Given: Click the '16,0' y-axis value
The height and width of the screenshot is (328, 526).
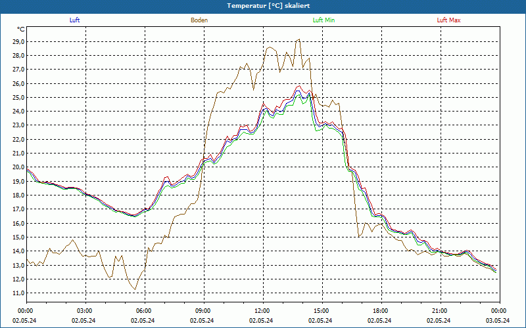Looking at the screenshot, I should [x=18, y=223].
